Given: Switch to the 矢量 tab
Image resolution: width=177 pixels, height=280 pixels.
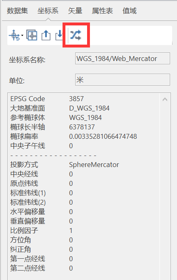Looking at the screenshot, I should coord(75,11).
